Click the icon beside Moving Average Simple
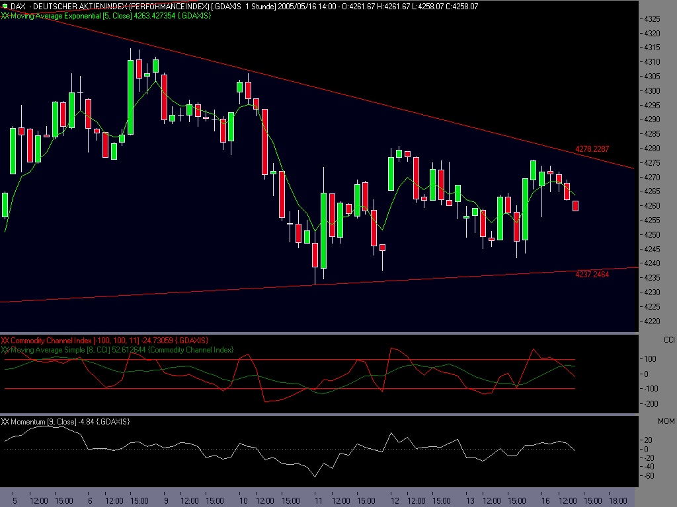Viewport: 677px width, 507px height. 5,349
